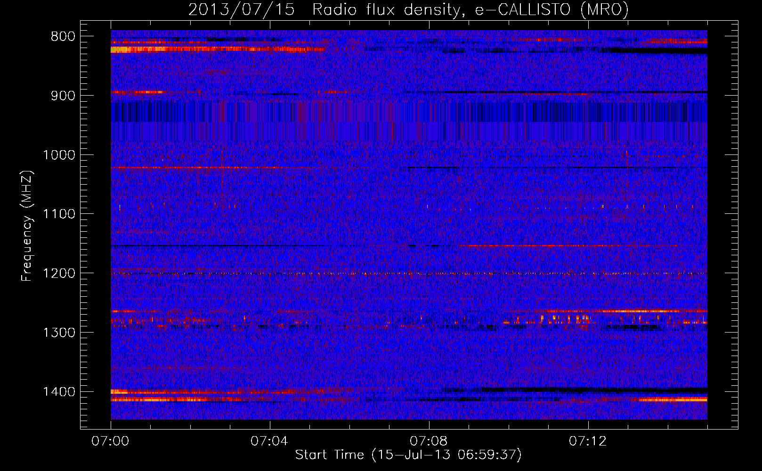This screenshot has height=471, width=762.
Task: Click the 07:04 time tick label
Action: (269, 441)
